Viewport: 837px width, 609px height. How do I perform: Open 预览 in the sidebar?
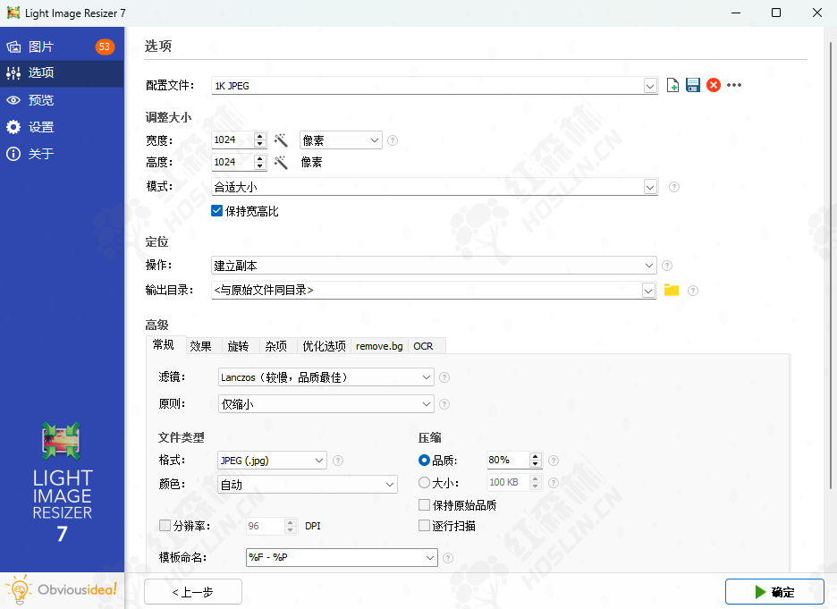pyautogui.click(x=62, y=100)
